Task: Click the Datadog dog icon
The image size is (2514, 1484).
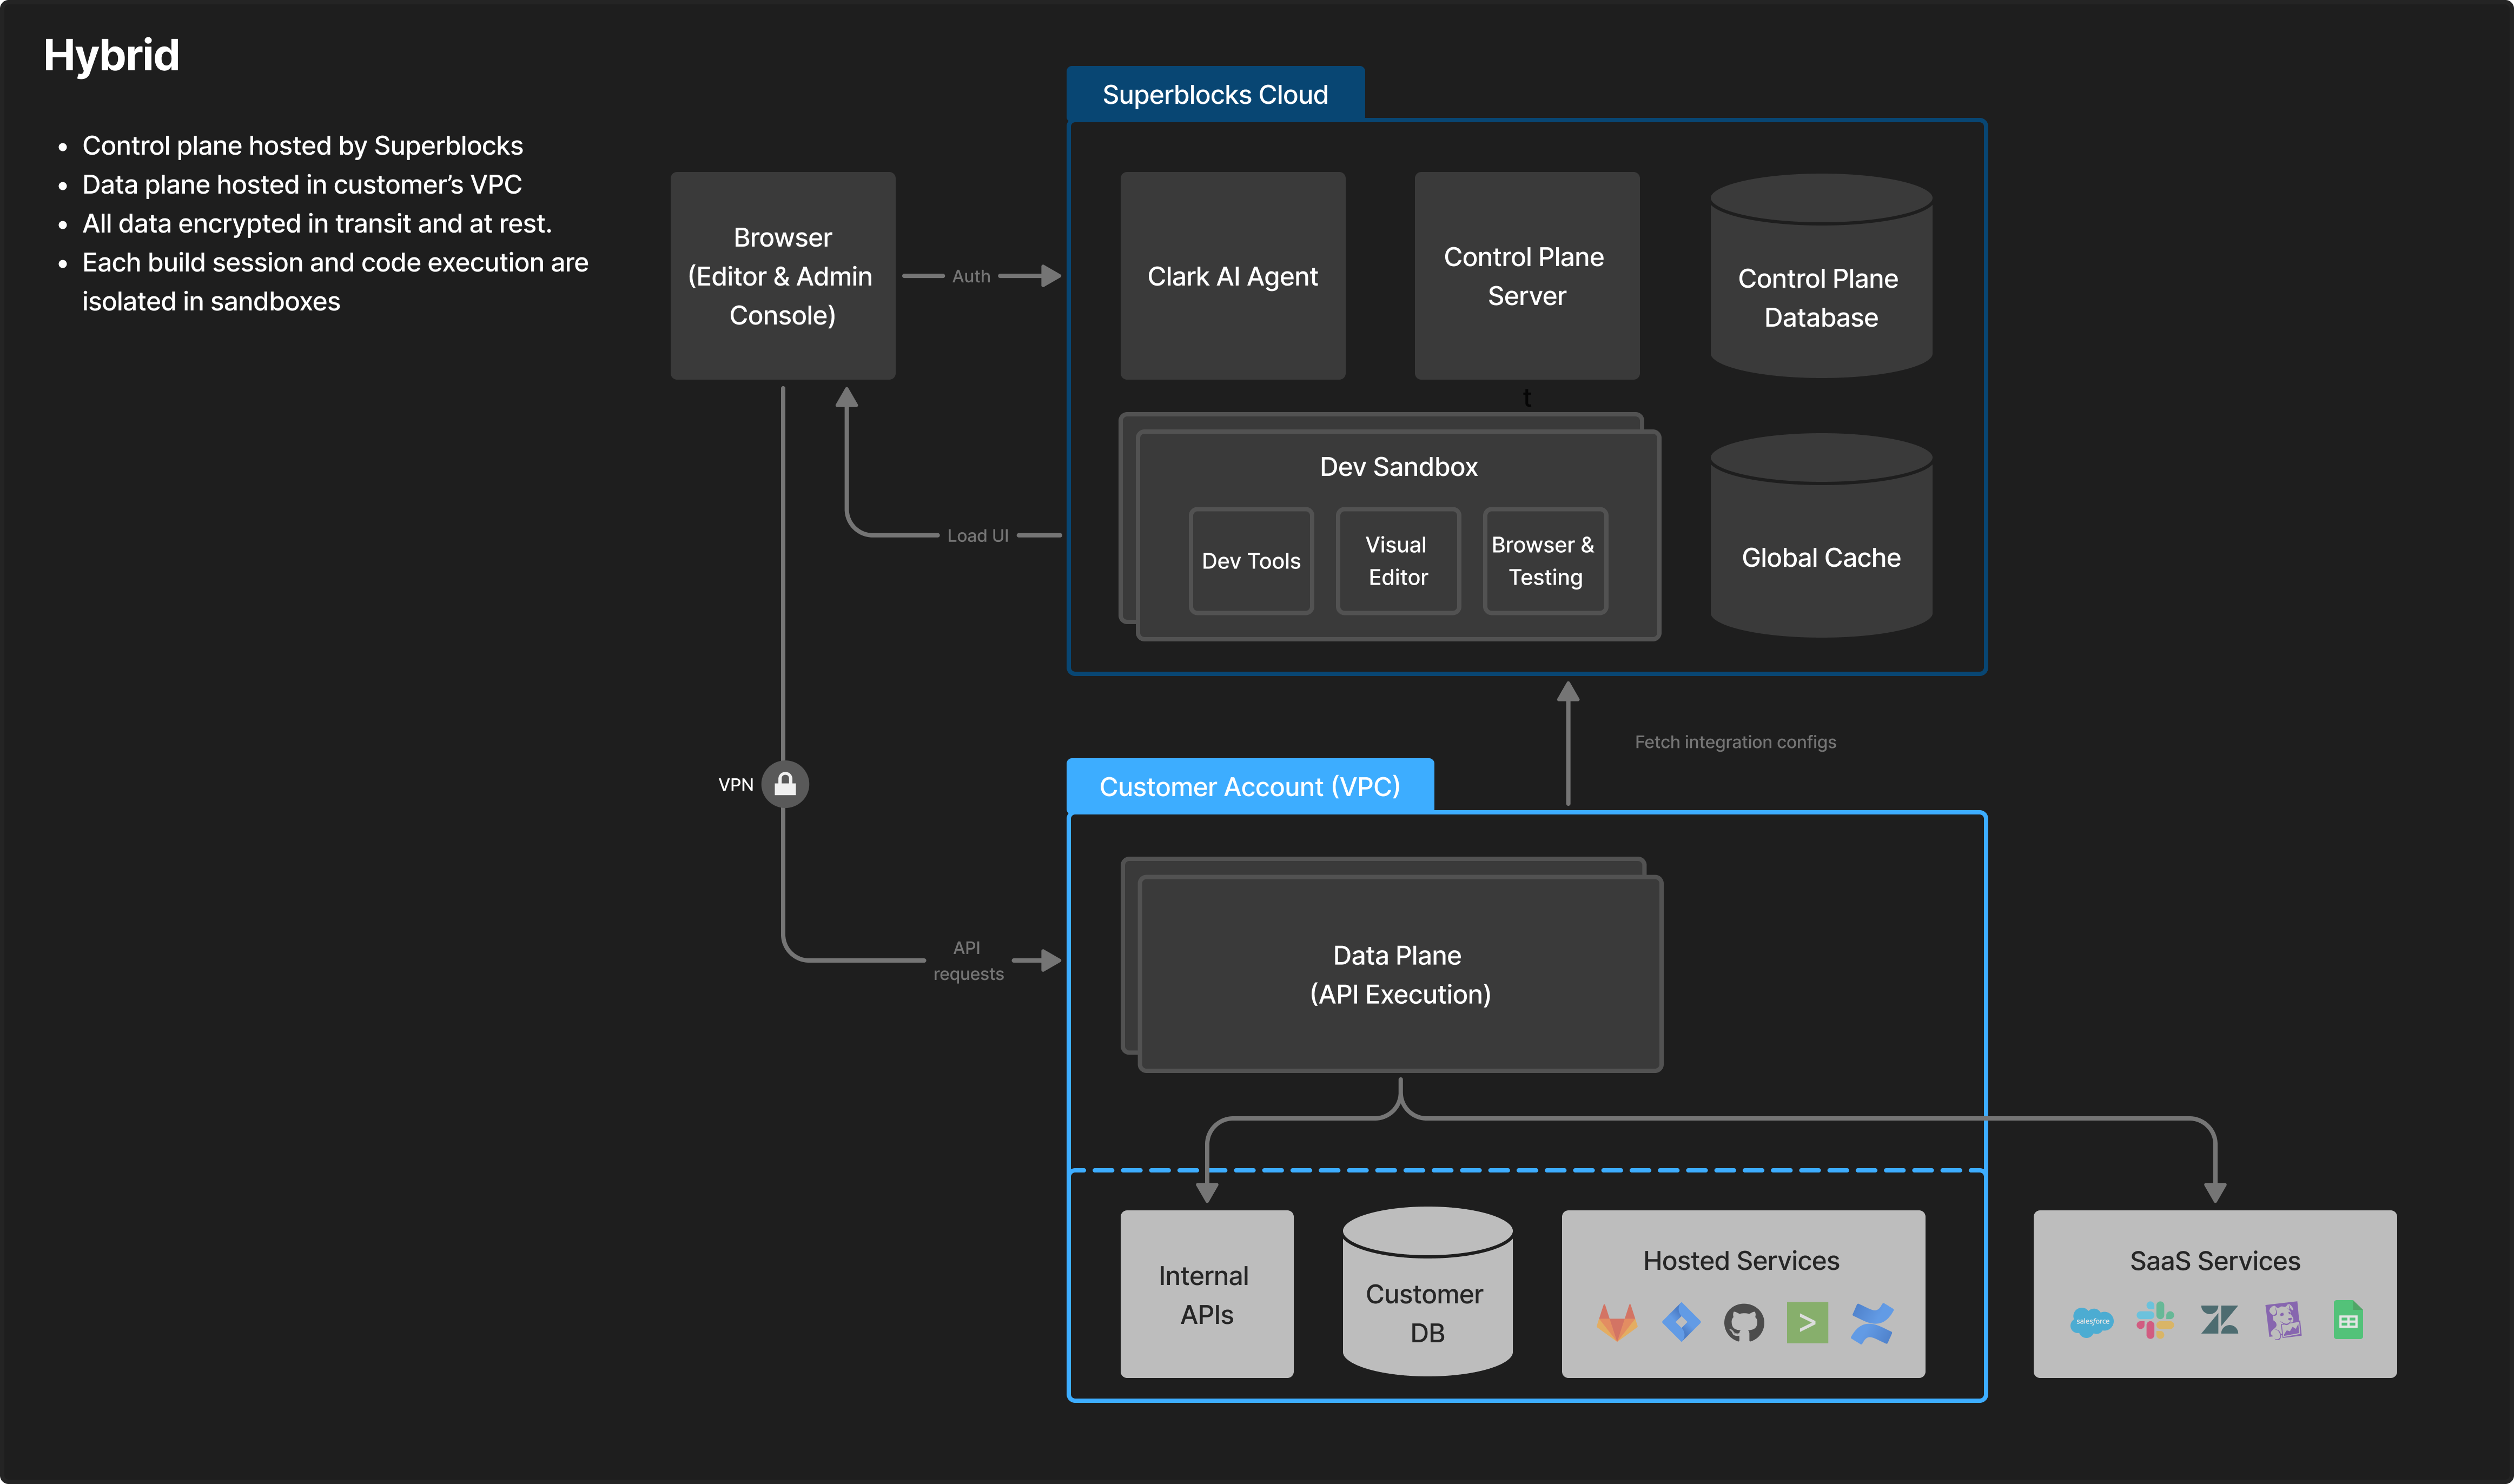Action: pos(2283,1320)
